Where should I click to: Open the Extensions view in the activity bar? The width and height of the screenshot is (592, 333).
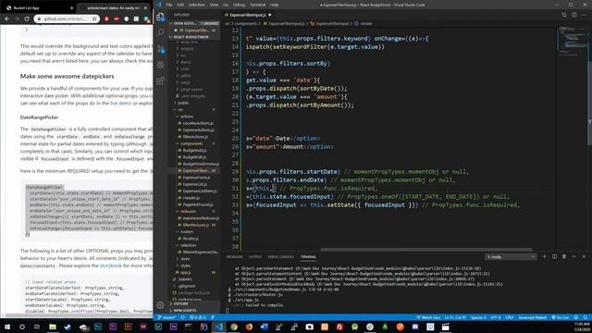160,80
